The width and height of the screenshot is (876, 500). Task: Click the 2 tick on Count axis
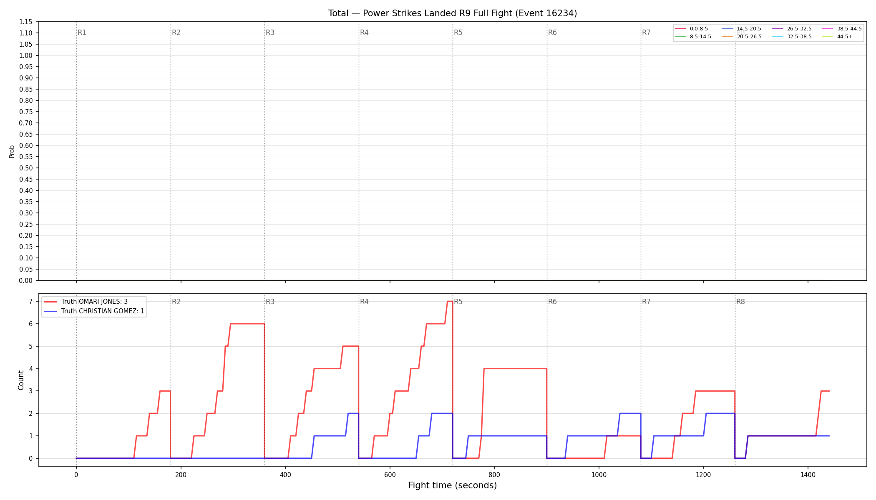click(31, 413)
